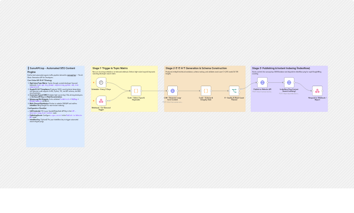Open the Publish to Website API node

point(262,82)
